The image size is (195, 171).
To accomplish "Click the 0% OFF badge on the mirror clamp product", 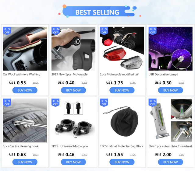I will click(55, 103).
